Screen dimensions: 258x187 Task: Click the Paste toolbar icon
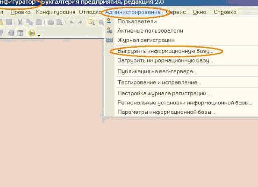click(x=39, y=22)
